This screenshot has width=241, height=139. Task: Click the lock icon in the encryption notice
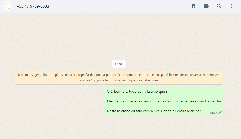[x=19, y=75]
